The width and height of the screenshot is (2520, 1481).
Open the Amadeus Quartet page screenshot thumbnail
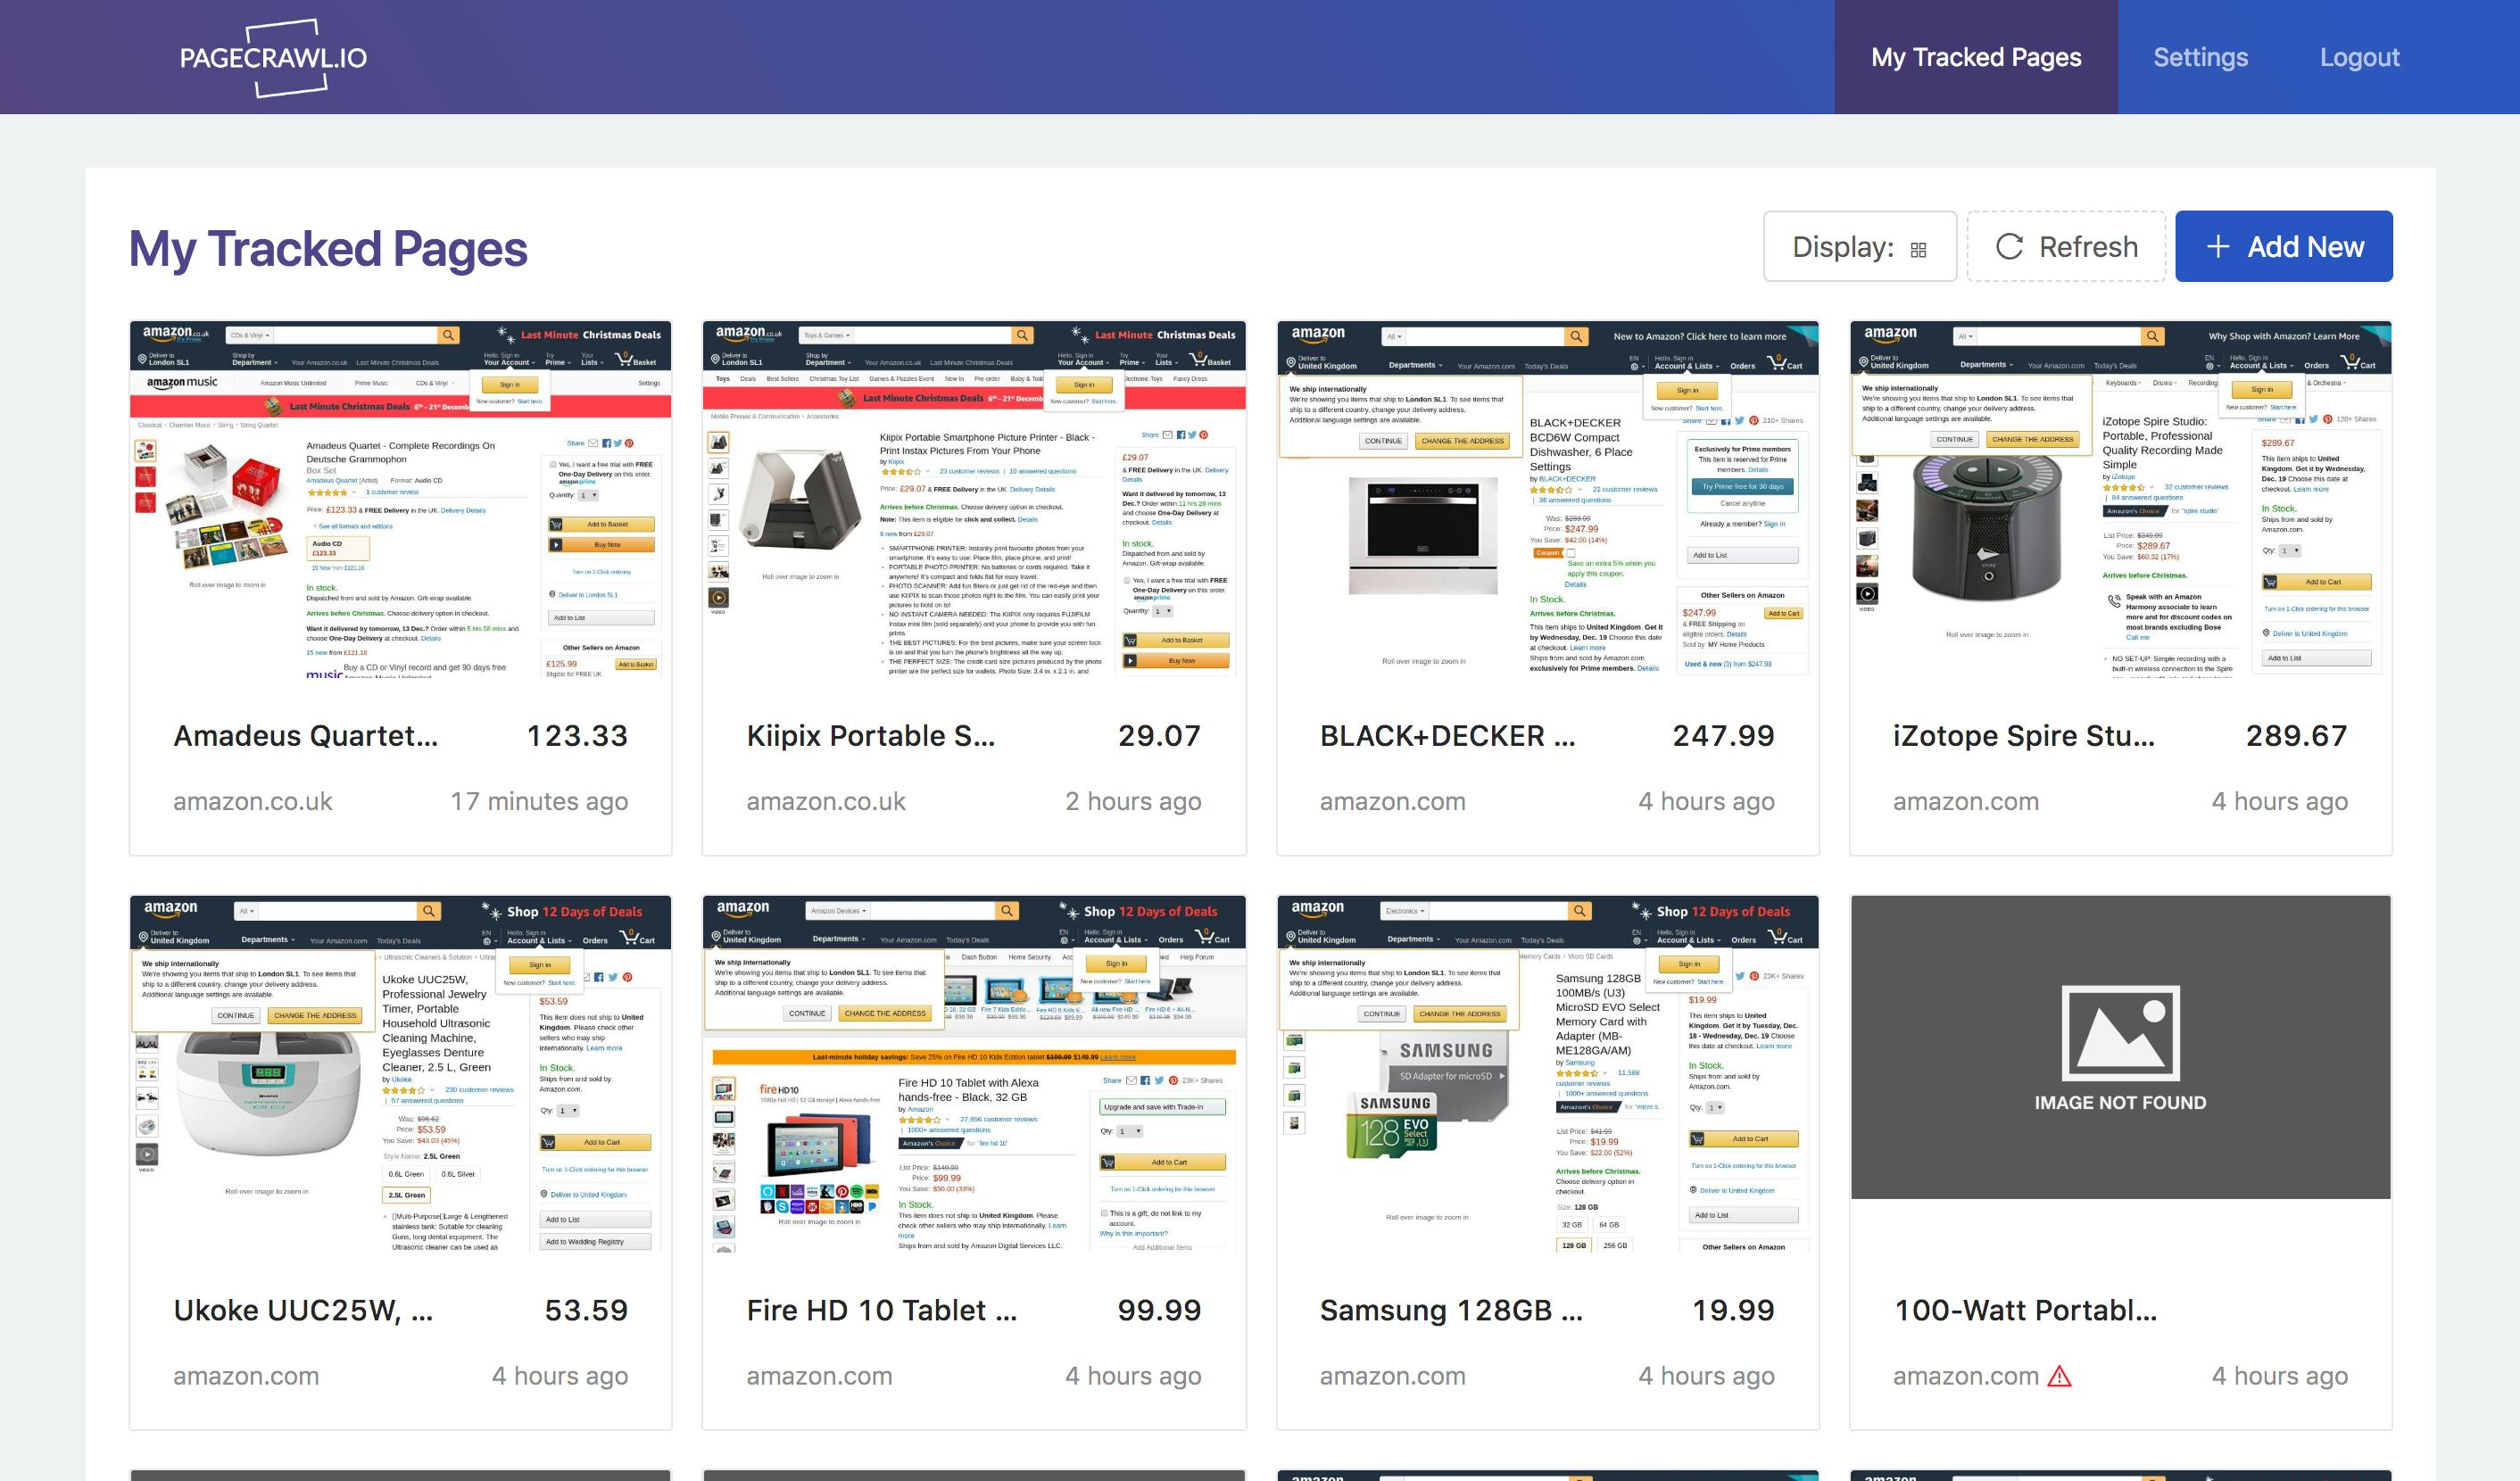[400, 500]
